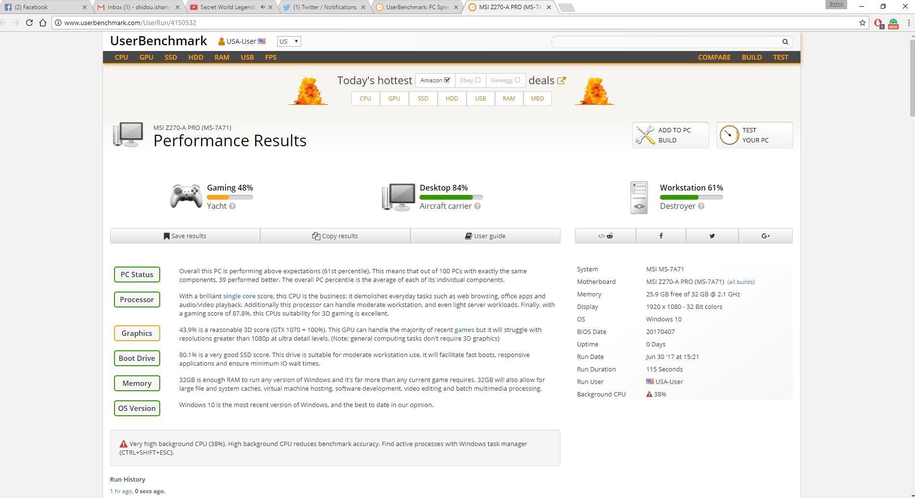The height and width of the screenshot is (498, 915).
Task: Click the USA-User profile icon
Action: tap(221, 41)
